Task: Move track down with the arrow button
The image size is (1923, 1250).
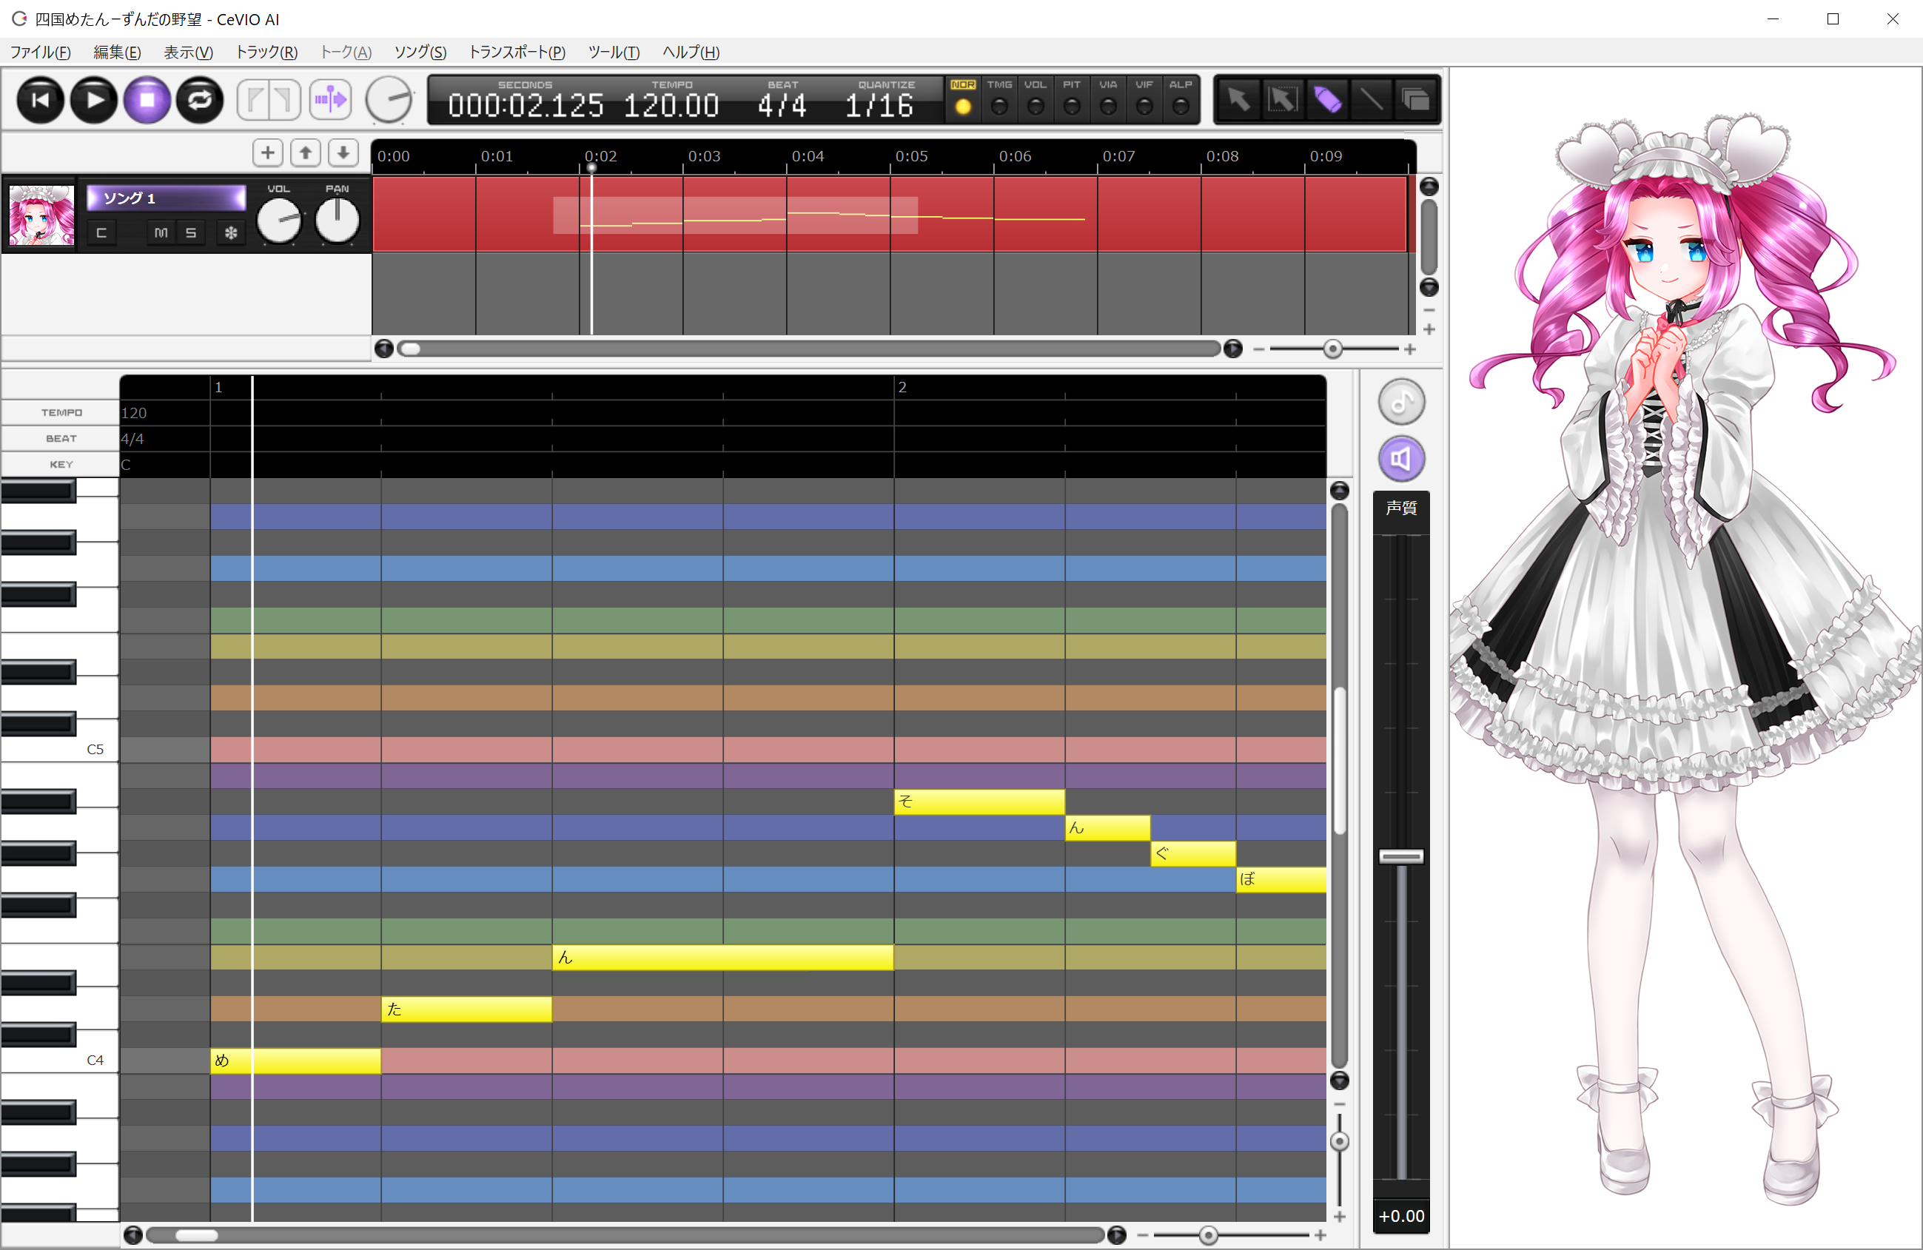Action: (x=343, y=152)
